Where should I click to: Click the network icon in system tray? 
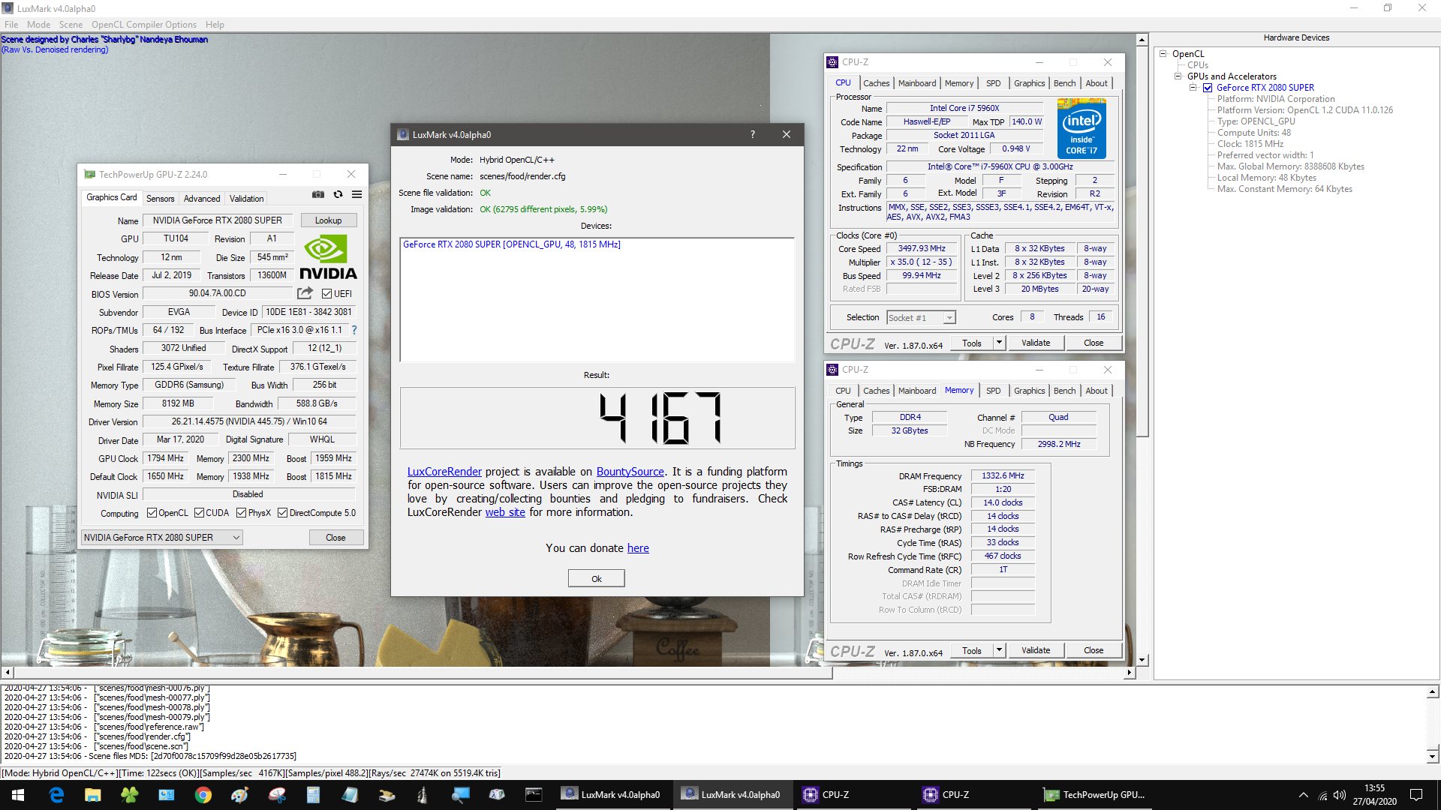click(x=1322, y=795)
